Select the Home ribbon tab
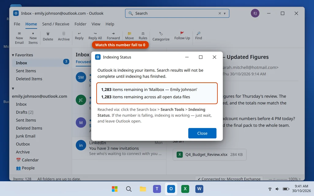314x196 pixels. (31, 24)
